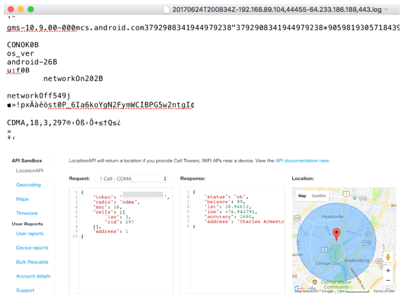The image size is (403, 297).
Task: Click the red location pin on map
Action: tap(336, 234)
